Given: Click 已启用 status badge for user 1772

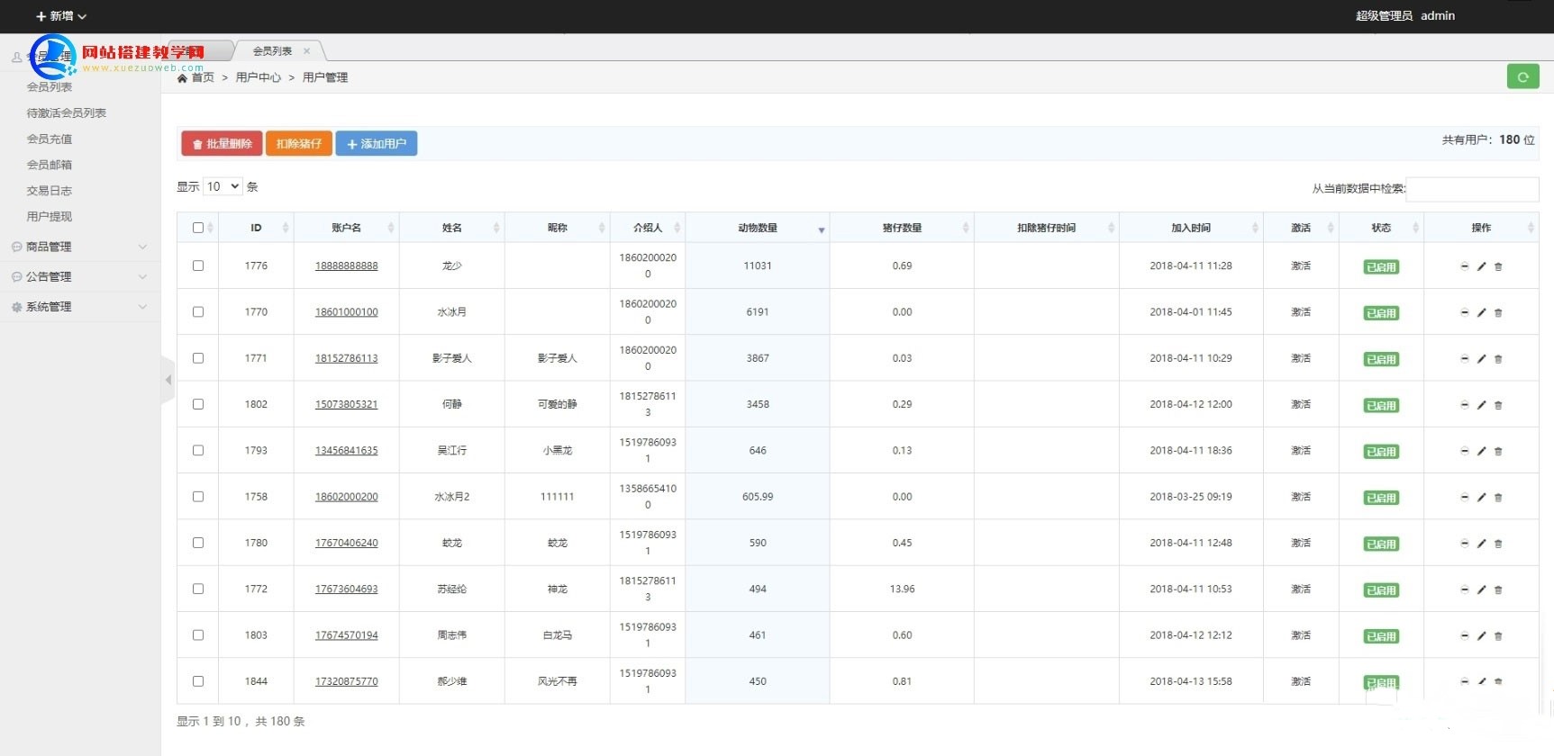Looking at the screenshot, I should (x=1381, y=590).
